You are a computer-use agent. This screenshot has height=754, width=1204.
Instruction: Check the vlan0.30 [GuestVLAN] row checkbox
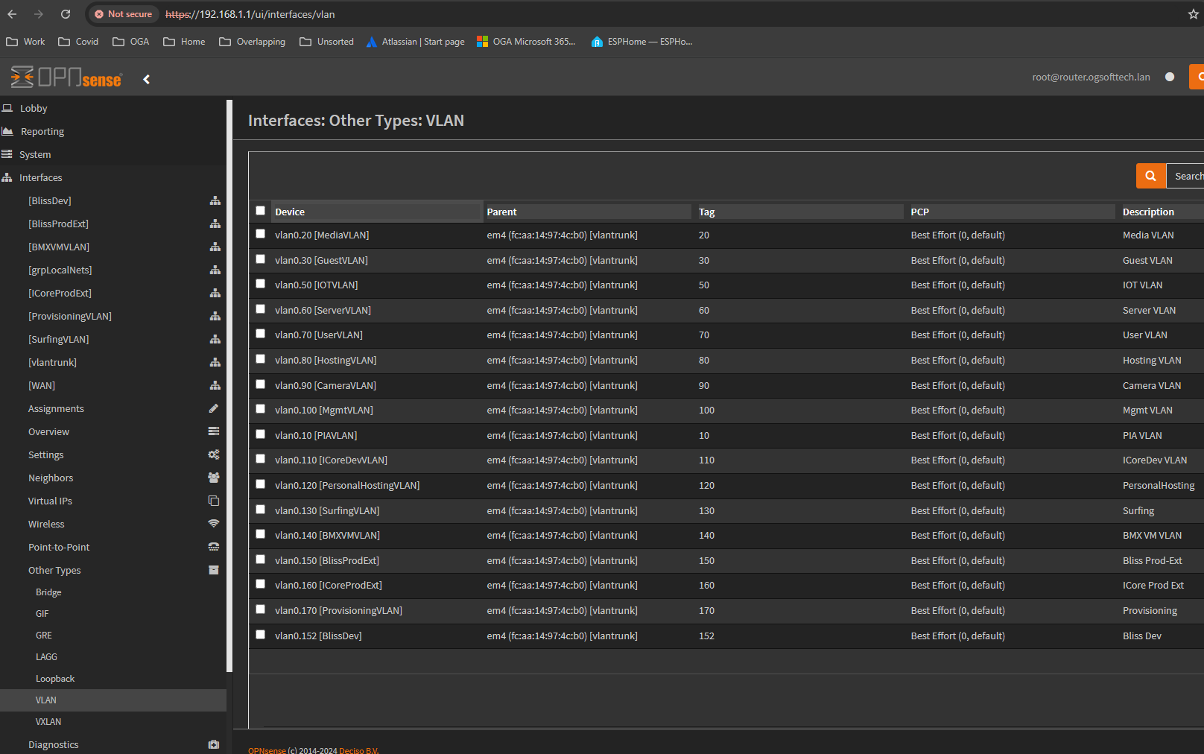coord(261,259)
